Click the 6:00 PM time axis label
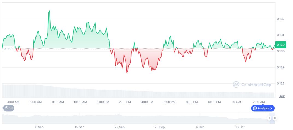293x130 pixels. (x=169, y=102)
